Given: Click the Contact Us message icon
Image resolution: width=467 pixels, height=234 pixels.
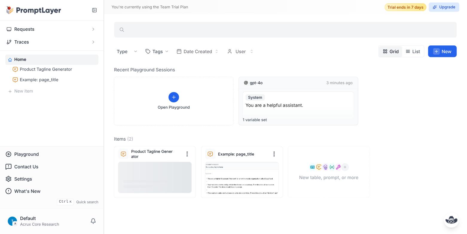Looking at the screenshot, I should point(9,167).
